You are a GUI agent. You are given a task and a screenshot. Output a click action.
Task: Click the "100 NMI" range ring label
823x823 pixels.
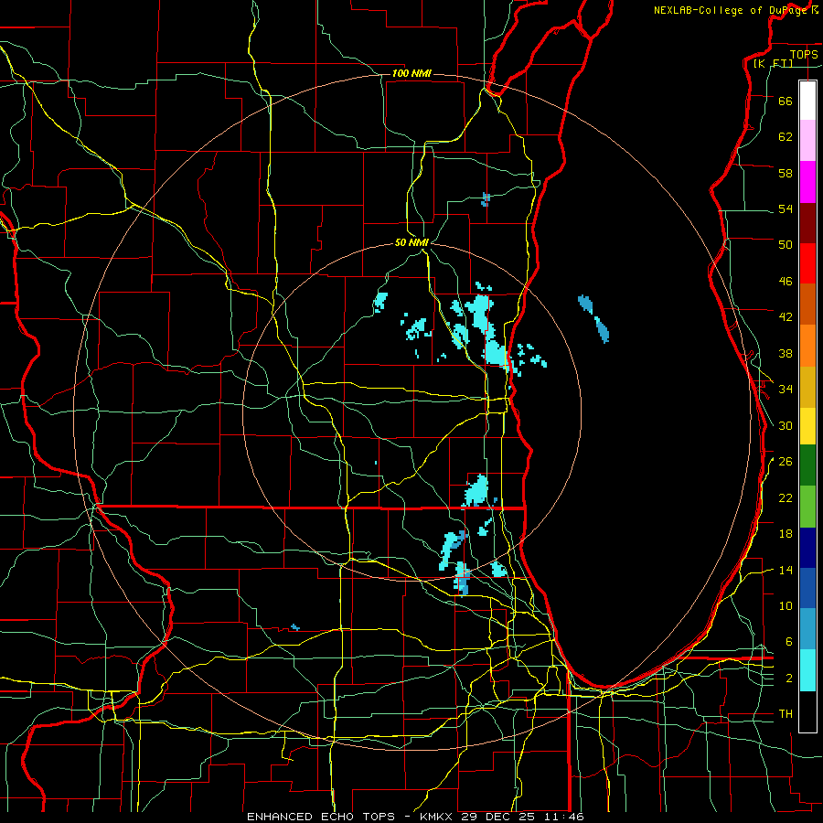coord(411,73)
